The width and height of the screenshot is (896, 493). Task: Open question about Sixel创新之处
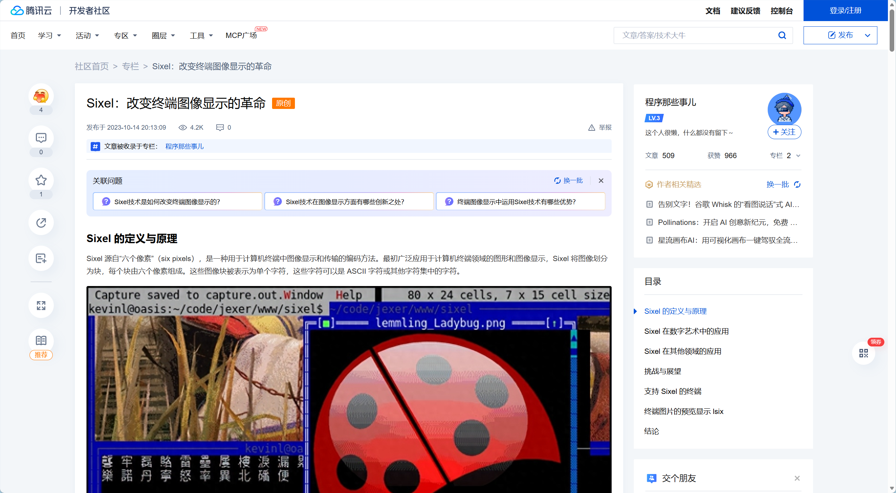[x=349, y=202]
